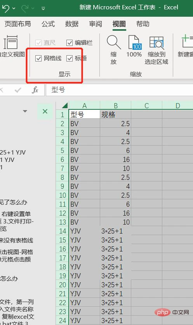Click the formula bar showing 型号
The width and height of the screenshot is (193, 325).
pyautogui.click(x=119, y=90)
